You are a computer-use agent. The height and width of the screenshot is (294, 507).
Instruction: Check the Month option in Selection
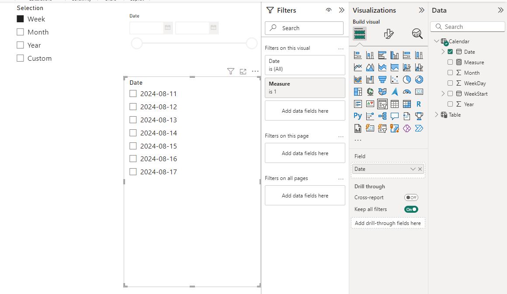20,32
